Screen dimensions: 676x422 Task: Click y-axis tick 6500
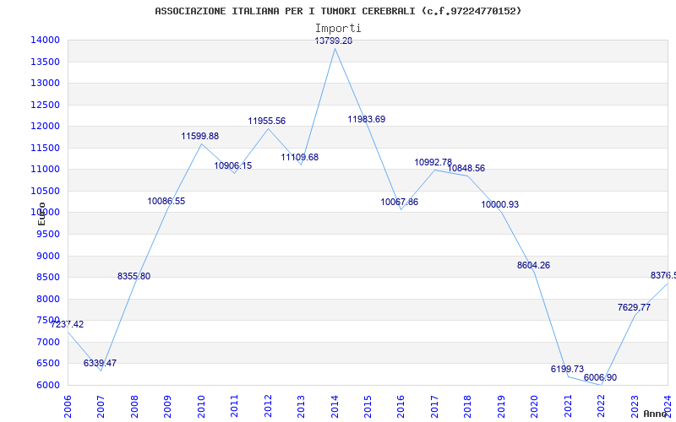(48, 363)
